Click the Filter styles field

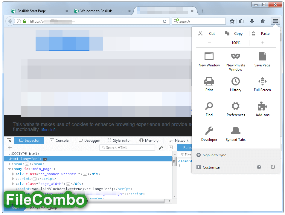pos(185,155)
